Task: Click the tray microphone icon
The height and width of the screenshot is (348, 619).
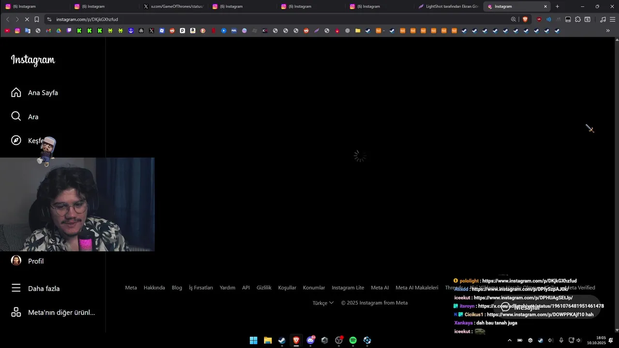Action: coord(561,340)
